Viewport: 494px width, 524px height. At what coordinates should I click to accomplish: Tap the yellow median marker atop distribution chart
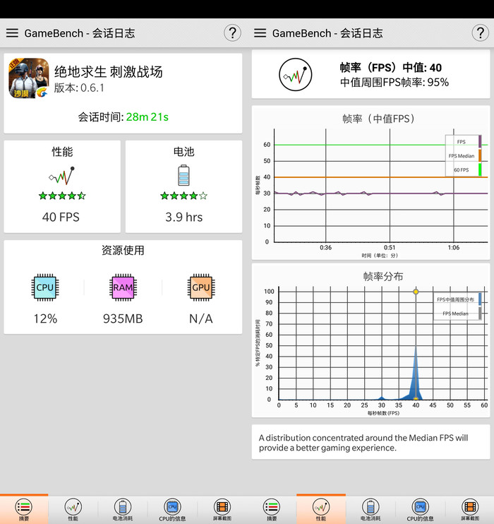pyautogui.click(x=416, y=291)
